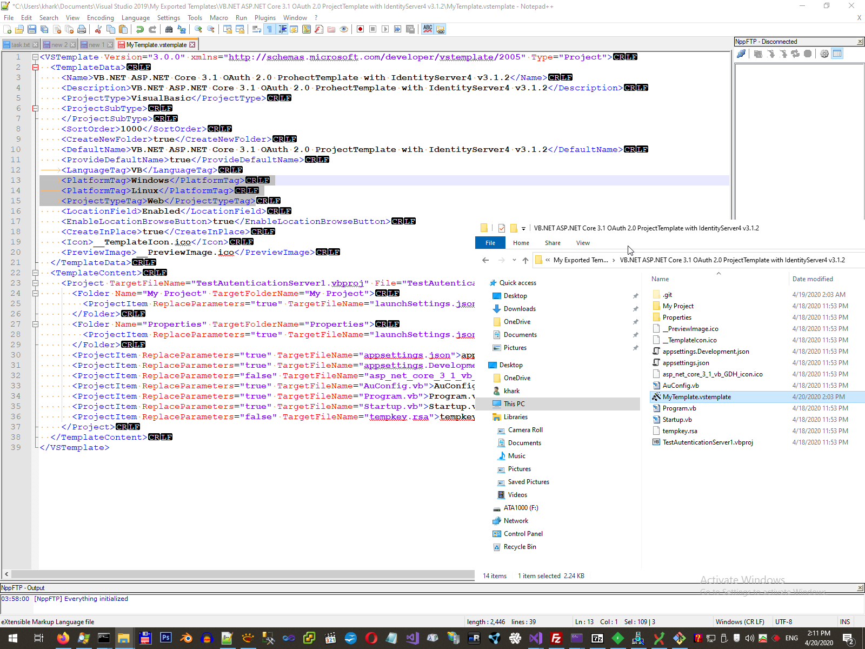Print the document using the printer icon
The image size is (865, 649).
pyautogui.click(x=82, y=29)
